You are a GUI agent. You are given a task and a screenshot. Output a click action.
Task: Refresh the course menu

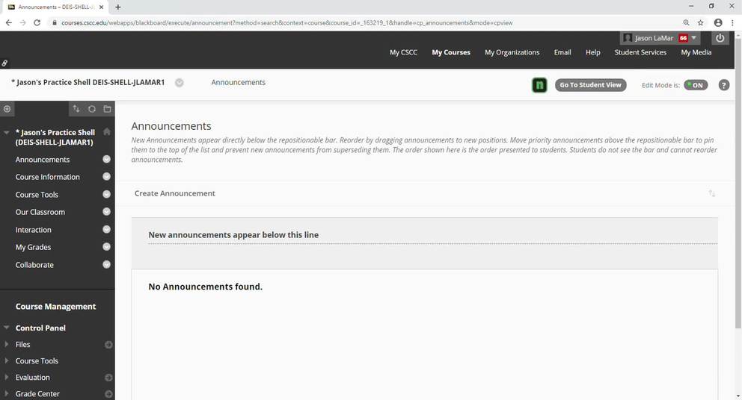(92, 109)
